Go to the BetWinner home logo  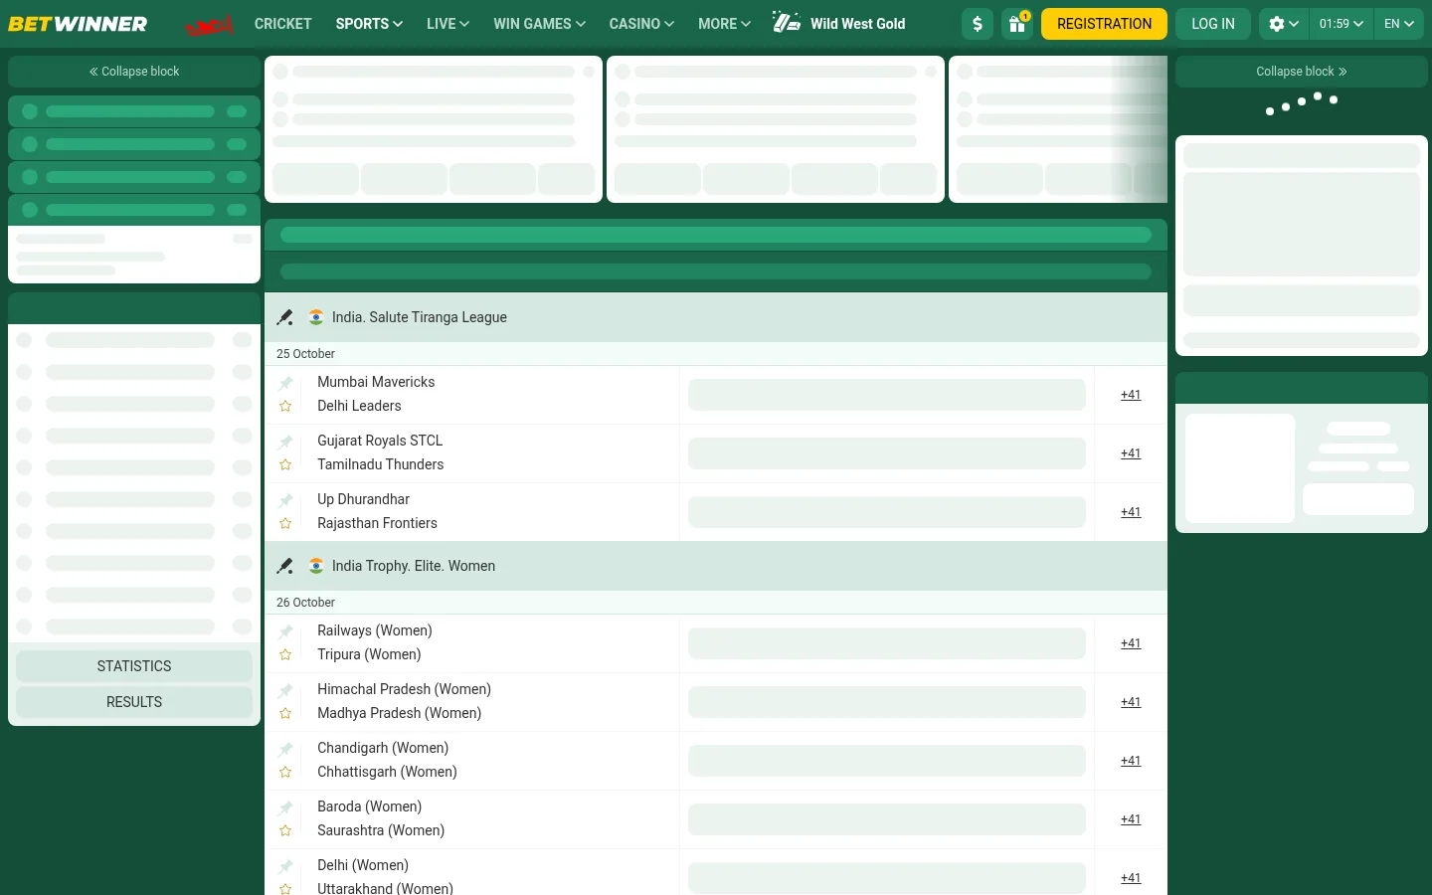(78, 24)
